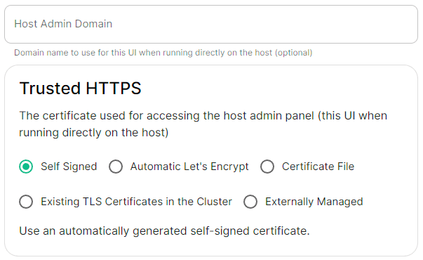Click the Trusted HTTPS heading
This screenshot has width=423, height=260.
point(81,89)
